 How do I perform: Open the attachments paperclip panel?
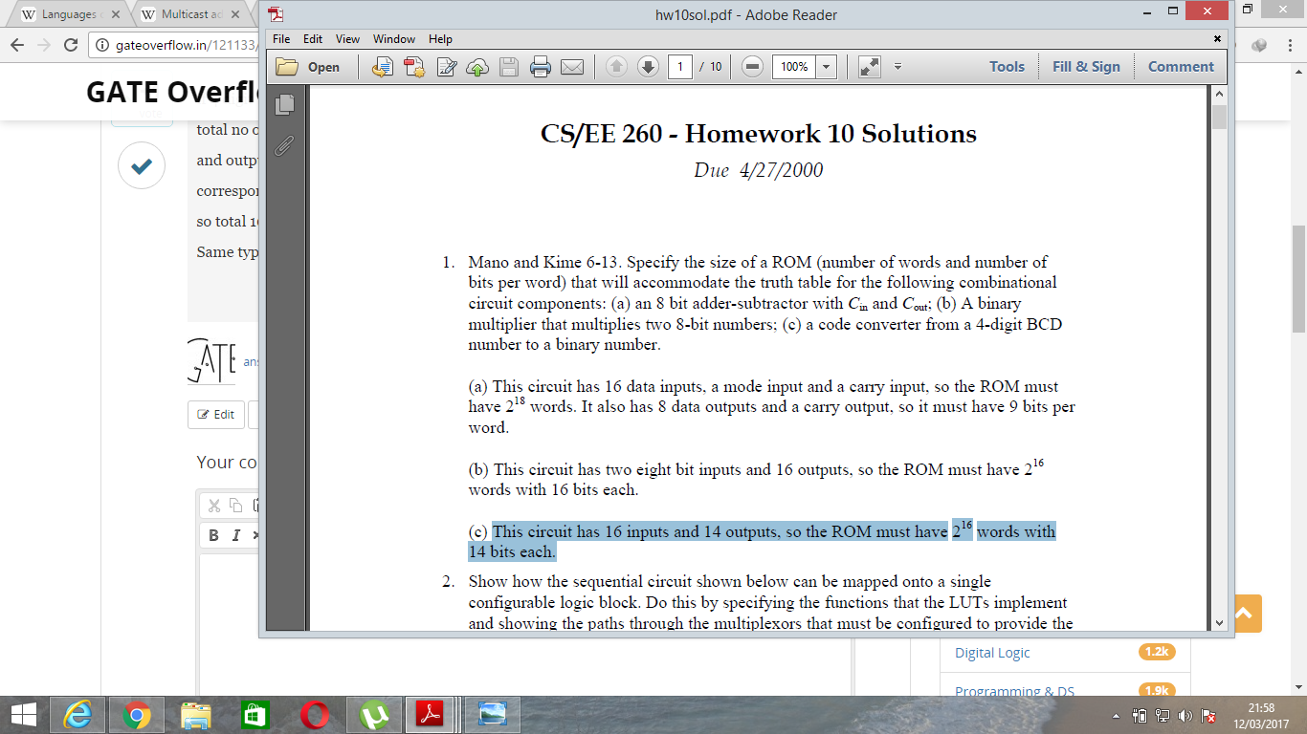tap(284, 146)
